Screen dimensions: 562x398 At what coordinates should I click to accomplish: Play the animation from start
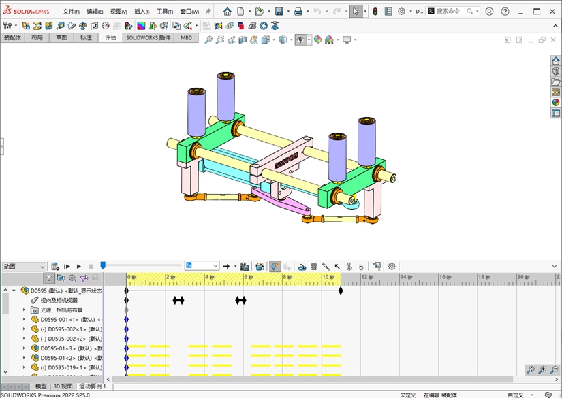[x=67, y=267]
